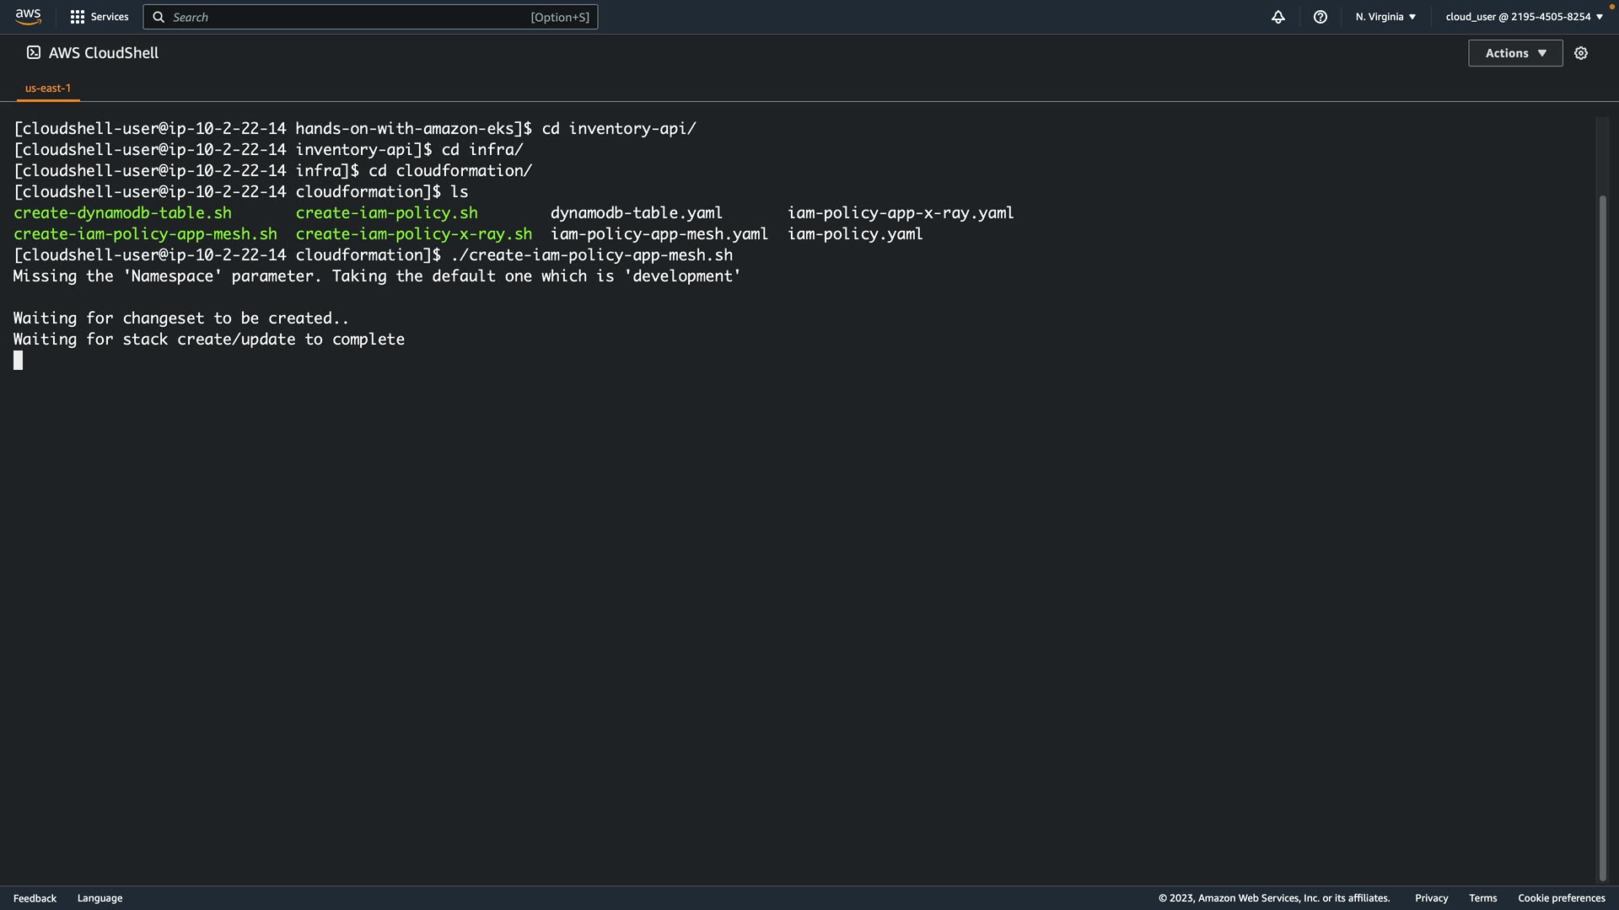Click the search magnifier icon
The height and width of the screenshot is (910, 1619).
click(159, 17)
